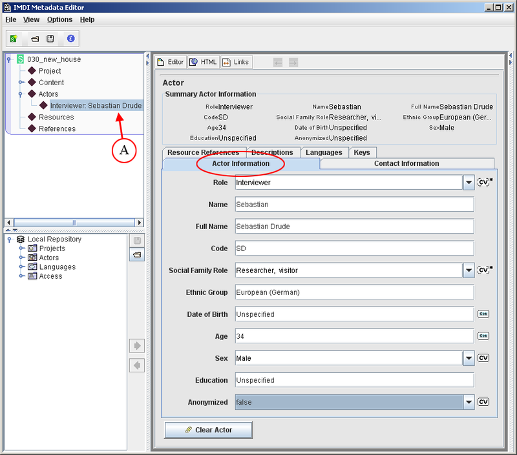Switch to the Languages tab
The width and height of the screenshot is (517, 455).
pyautogui.click(x=324, y=152)
